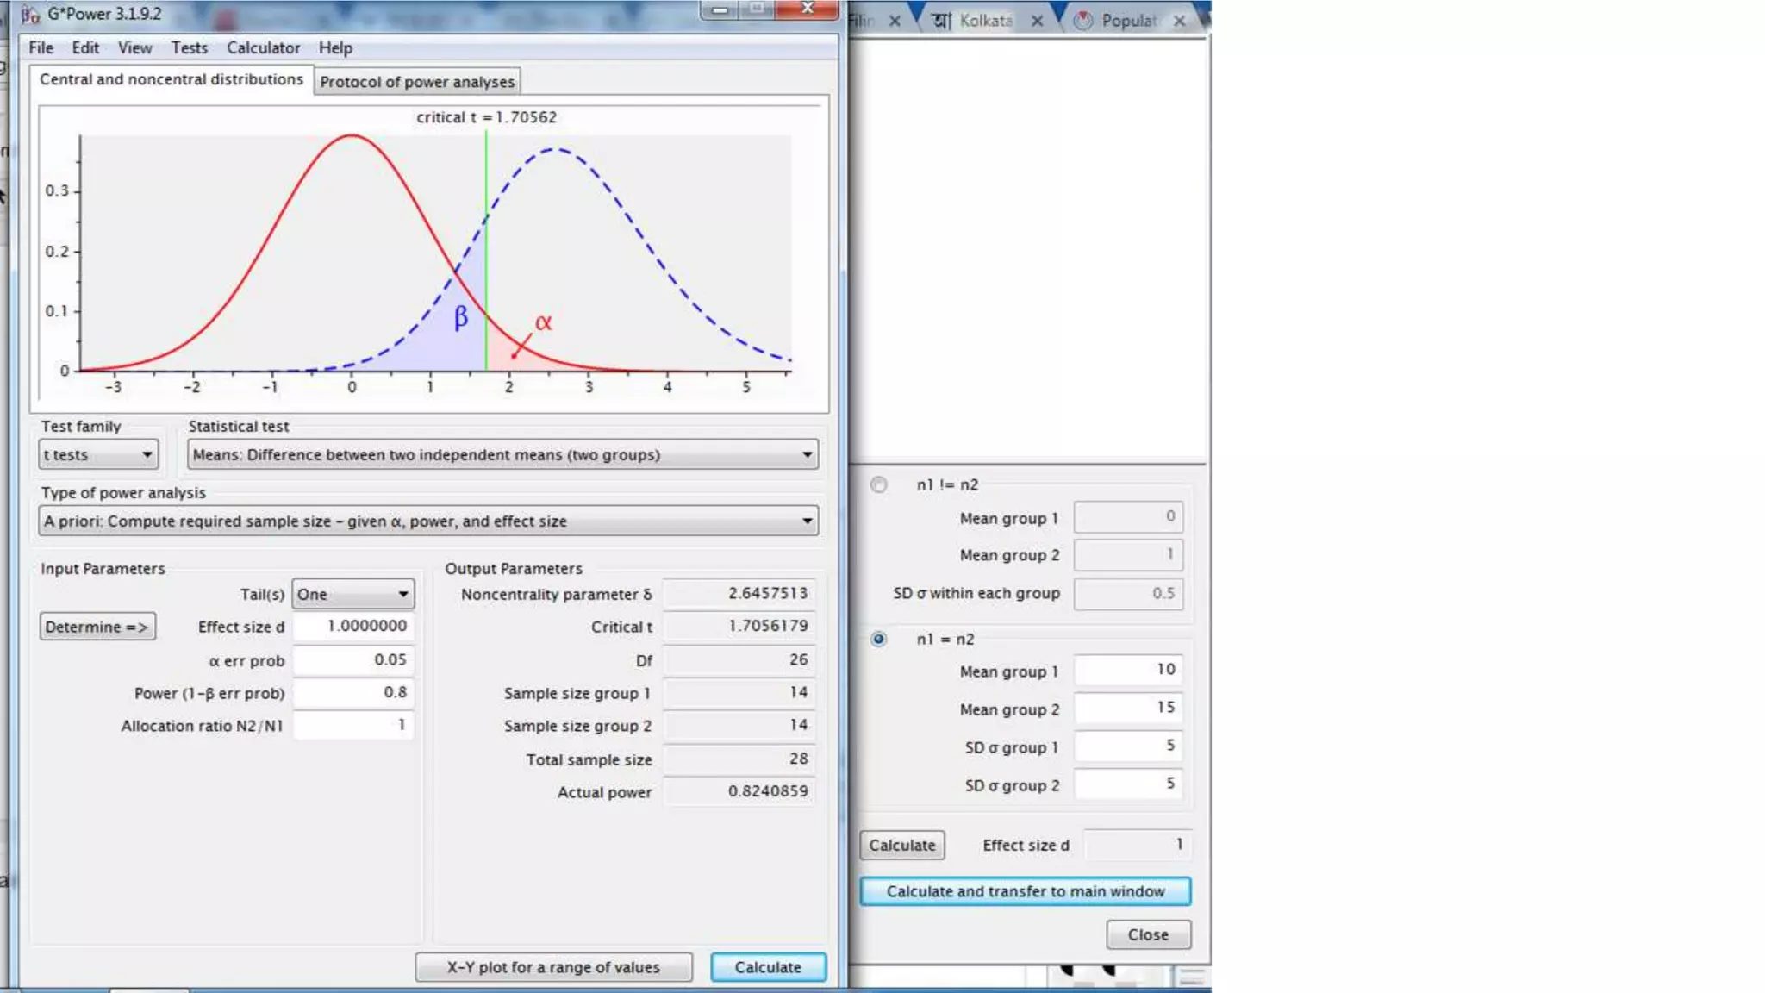Open the Calculator menu

point(263,48)
